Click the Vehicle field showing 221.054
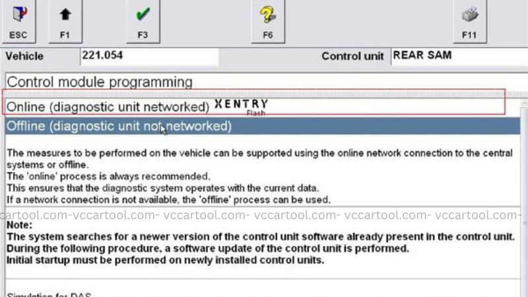The width and height of the screenshot is (528, 297). click(150, 56)
